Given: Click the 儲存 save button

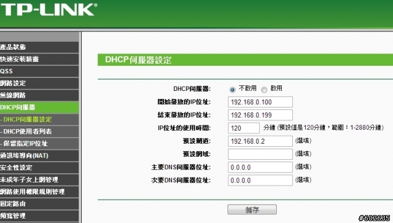Looking at the screenshot, I should click(252, 209).
